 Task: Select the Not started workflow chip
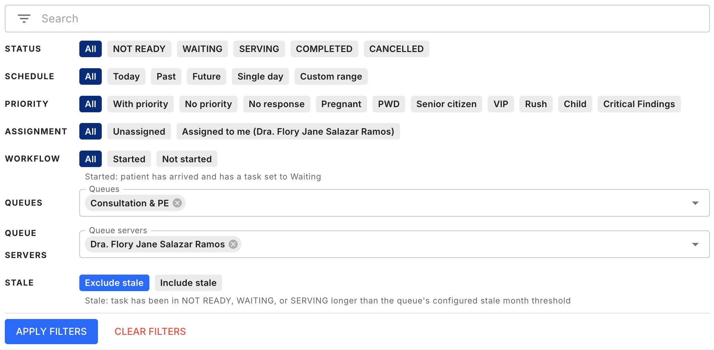point(187,159)
